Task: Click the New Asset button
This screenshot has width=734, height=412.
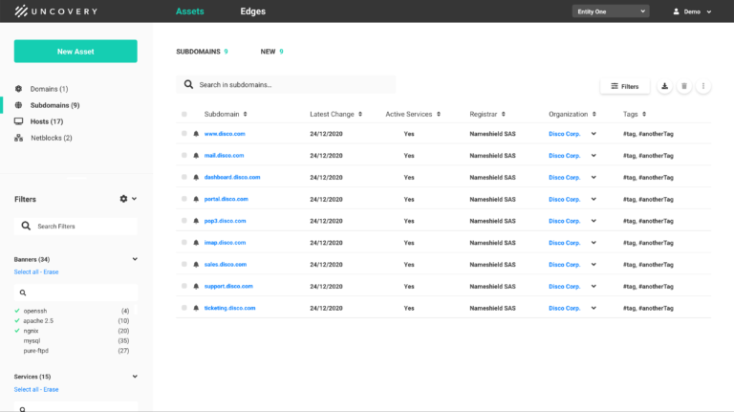Action: [76, 52]
